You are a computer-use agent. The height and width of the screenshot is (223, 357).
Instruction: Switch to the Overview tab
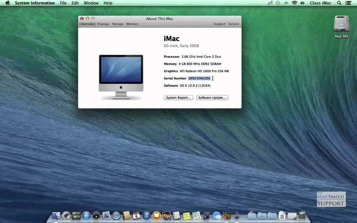87,24
